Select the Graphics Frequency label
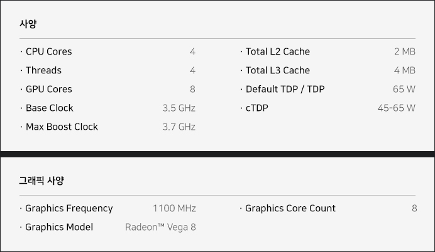 pyautogui.click(x=69, y=208)
